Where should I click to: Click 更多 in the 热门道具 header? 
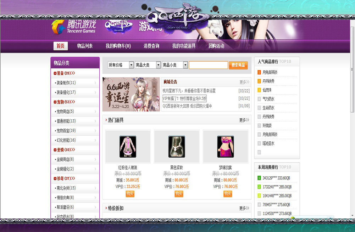click(x=244, y=120)
